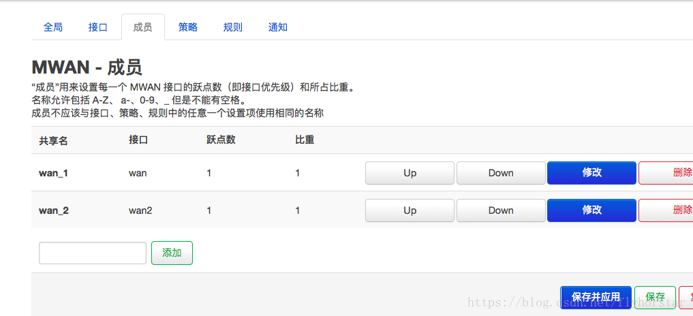Open the 全局 tab
Viewport: 693px width, 316px height.
click(53, 27)
